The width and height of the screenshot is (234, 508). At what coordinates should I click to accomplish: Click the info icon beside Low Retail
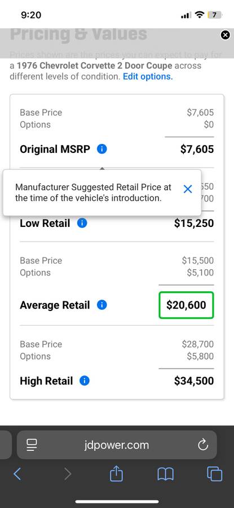click(x=82, y=223)
